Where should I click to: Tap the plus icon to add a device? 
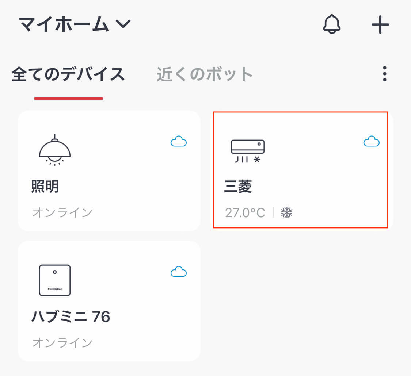coord(380,24)
